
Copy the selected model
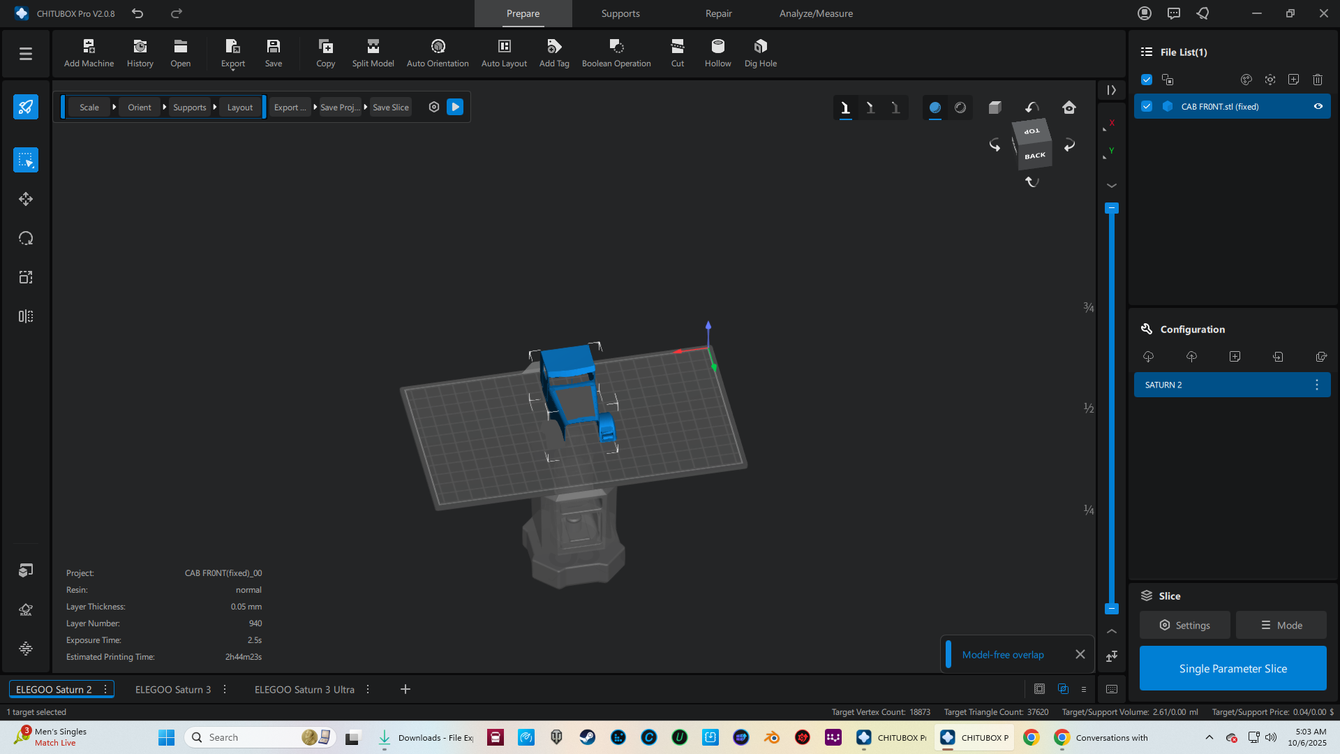coord(325,53)
